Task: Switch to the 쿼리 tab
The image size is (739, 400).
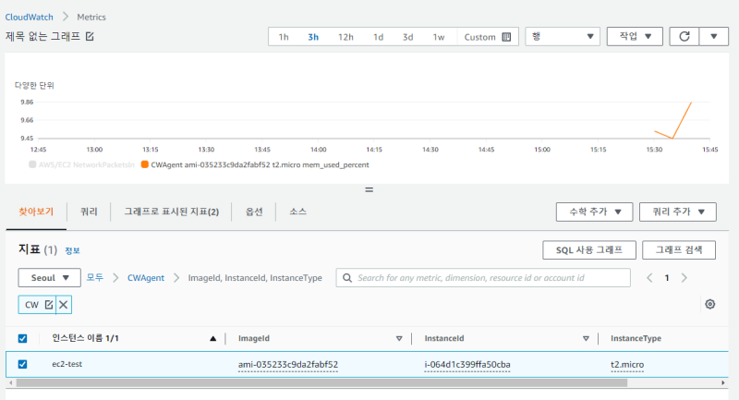Action: click(x=89, y=212)
